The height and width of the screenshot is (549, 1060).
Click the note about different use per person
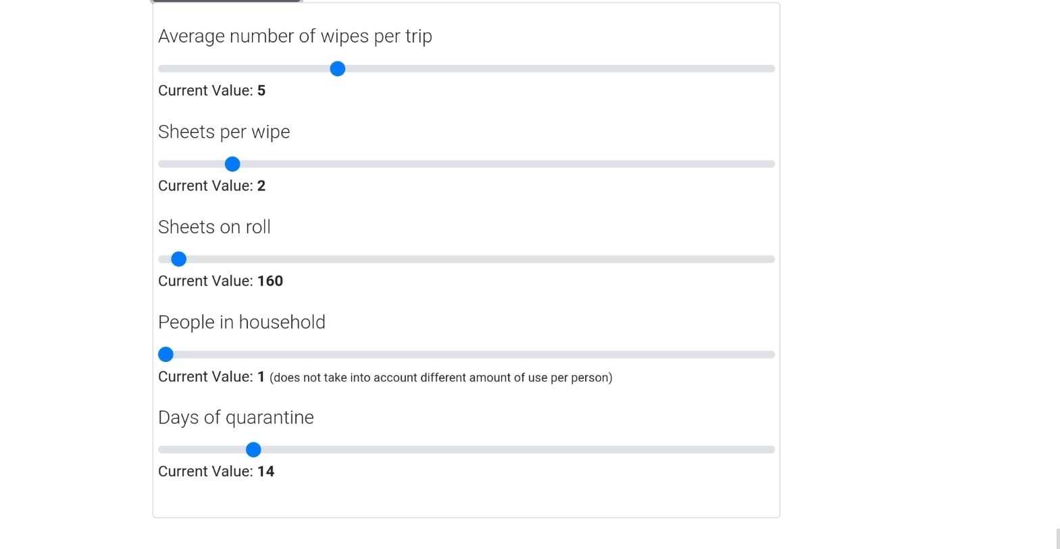pyautogui.click(x=440, y=377)
